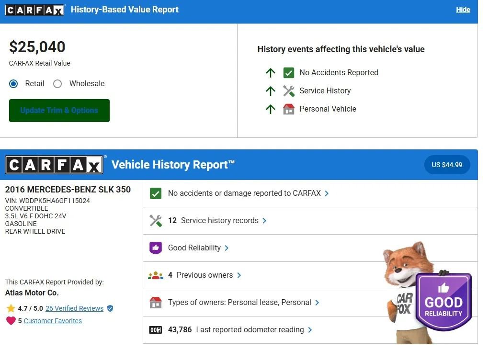489x350 pixels.
Task: Click the CARFAX logo in the Value Report header
Action: click(x=34, y=10)
